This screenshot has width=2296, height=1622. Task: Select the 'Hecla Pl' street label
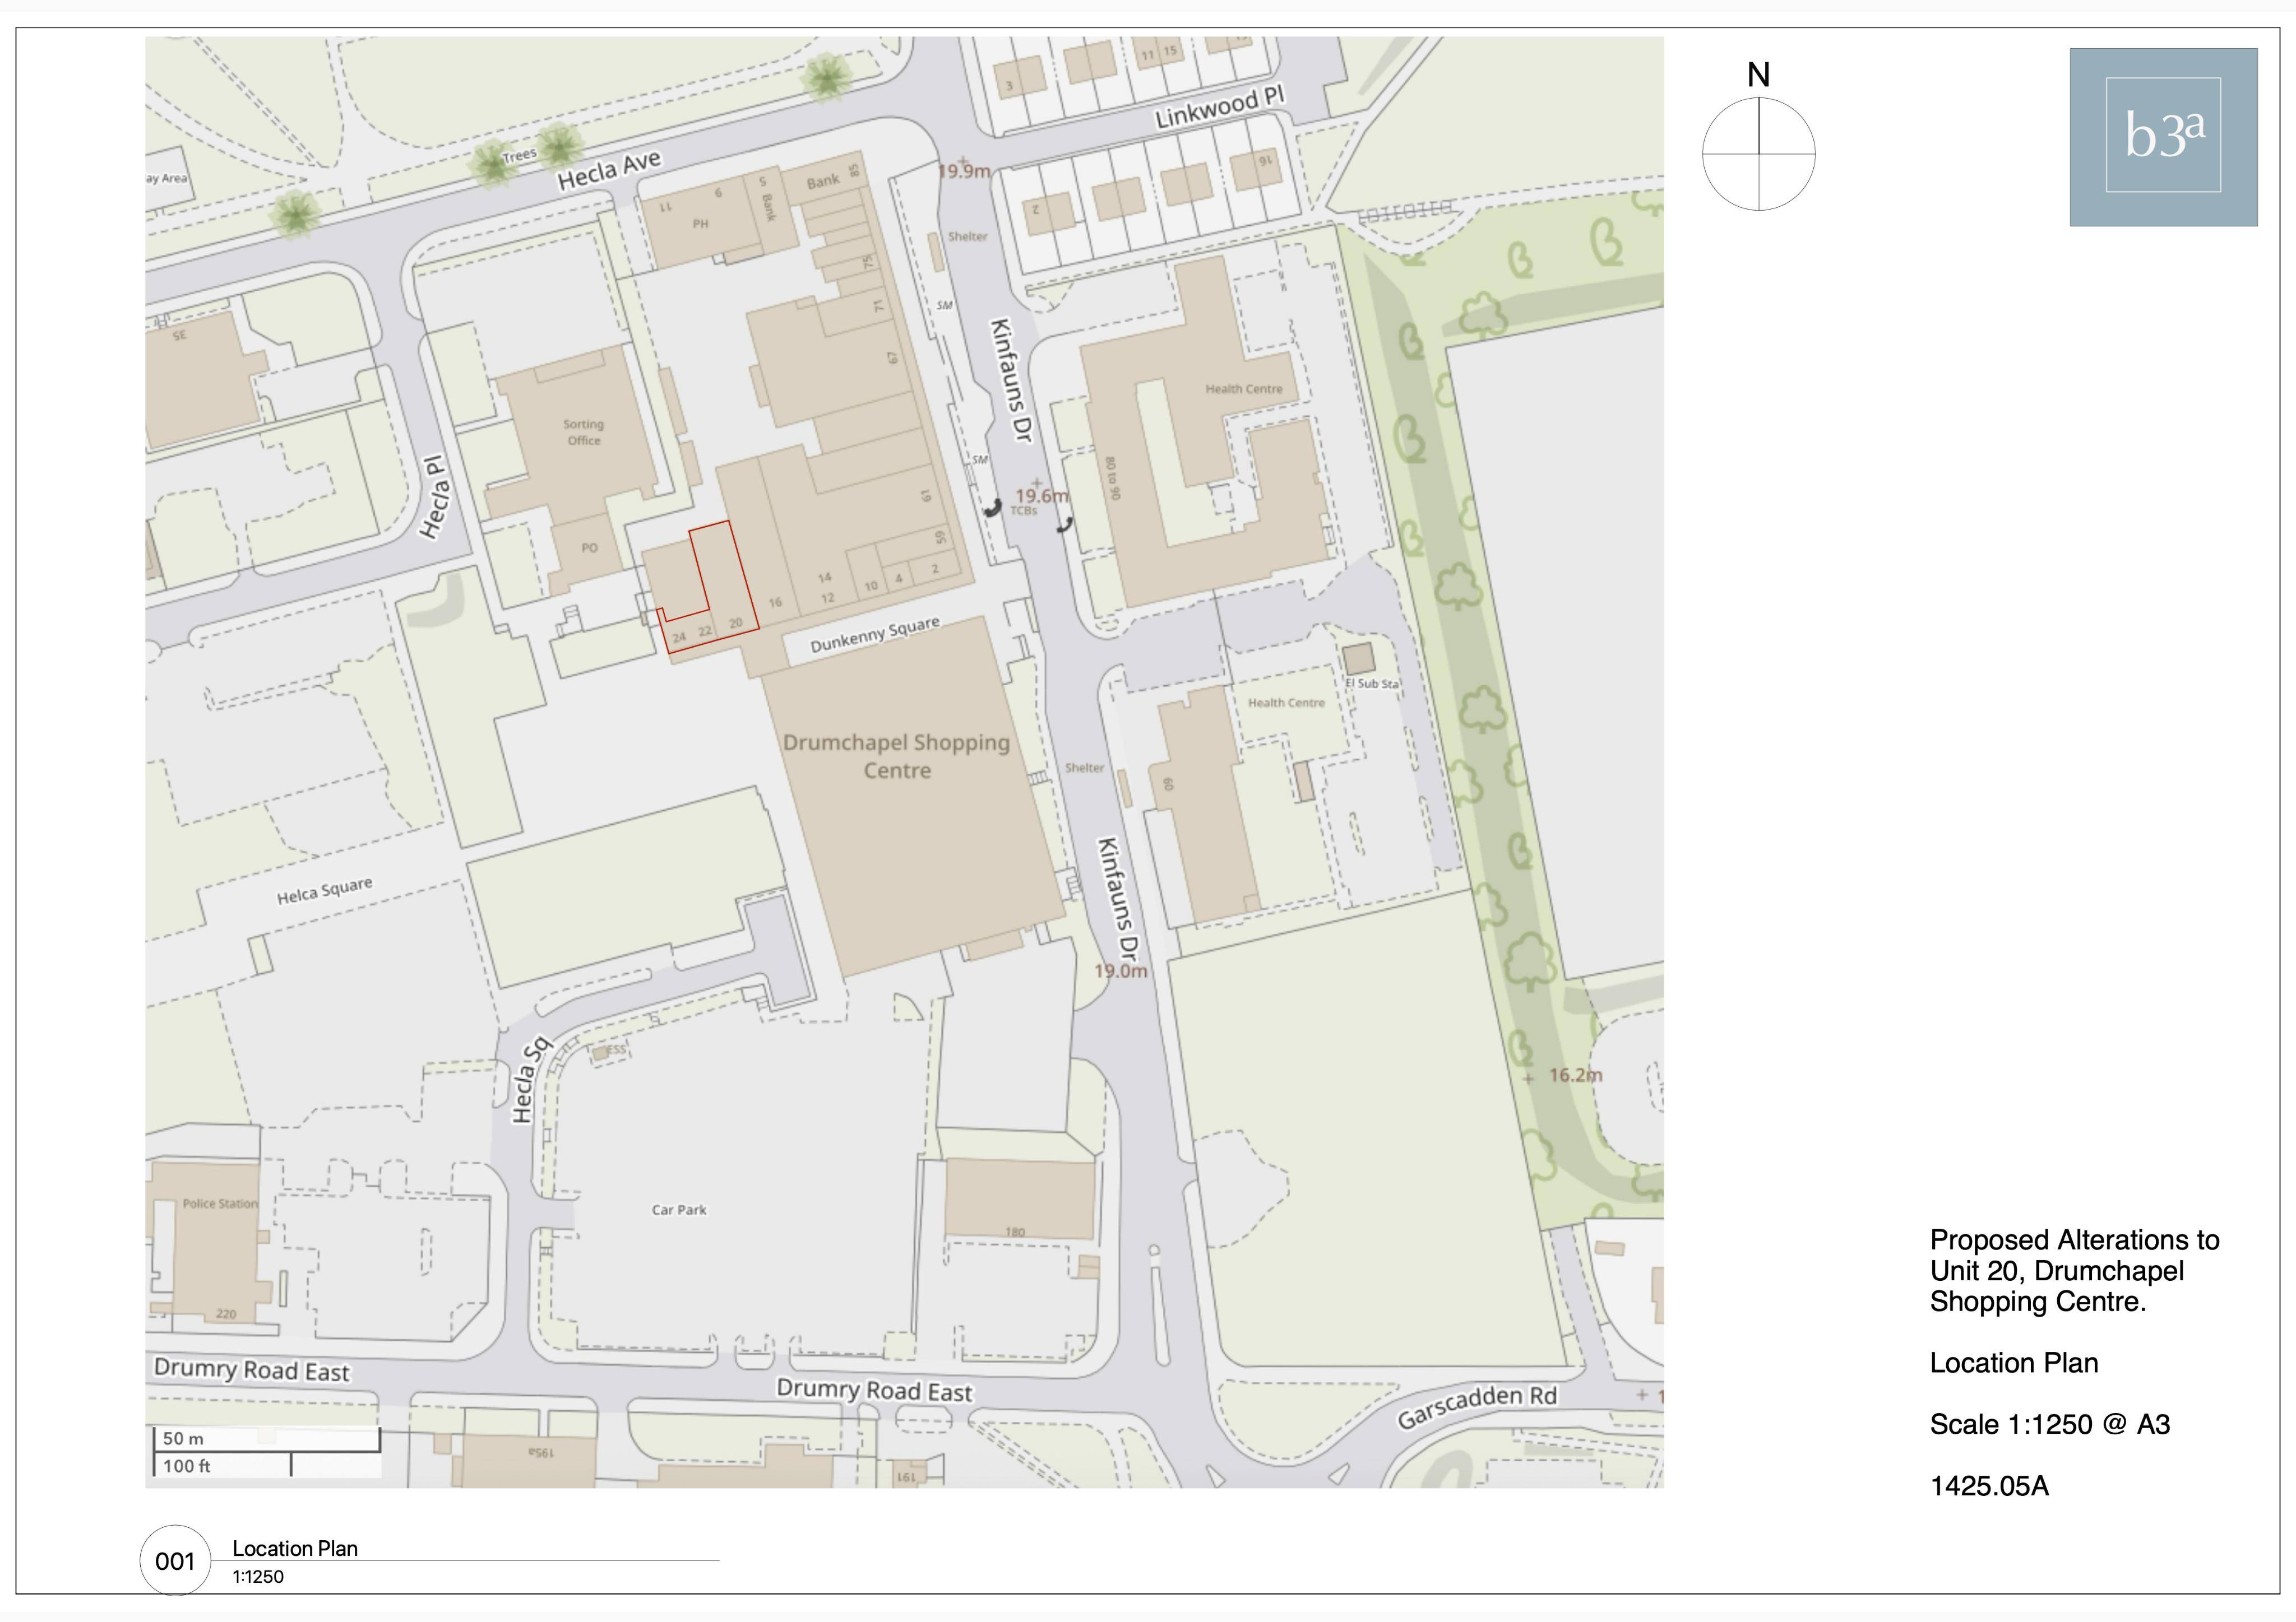(433, 498)
